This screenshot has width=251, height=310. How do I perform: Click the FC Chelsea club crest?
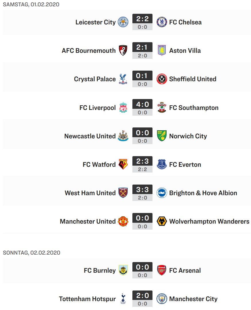[x=162, y=22]
